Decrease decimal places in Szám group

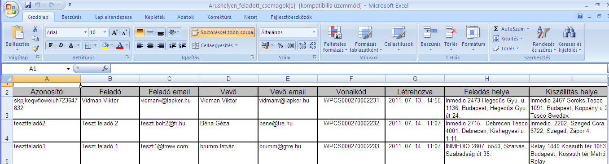312,45
